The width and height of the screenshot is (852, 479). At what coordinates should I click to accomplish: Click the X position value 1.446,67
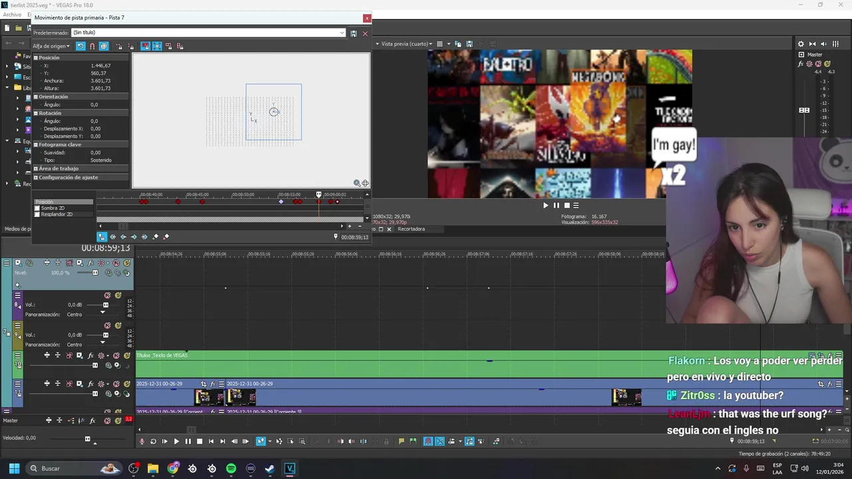(x=101, y=66)
